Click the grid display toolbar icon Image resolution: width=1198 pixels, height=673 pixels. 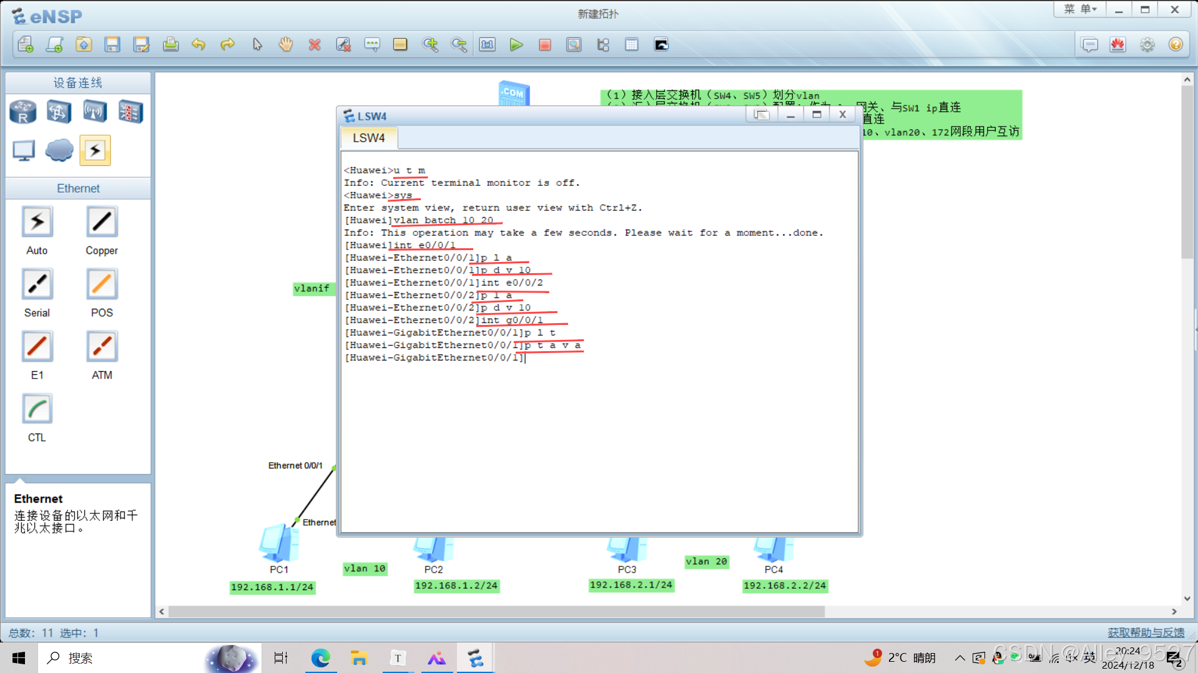pos(632,44)
